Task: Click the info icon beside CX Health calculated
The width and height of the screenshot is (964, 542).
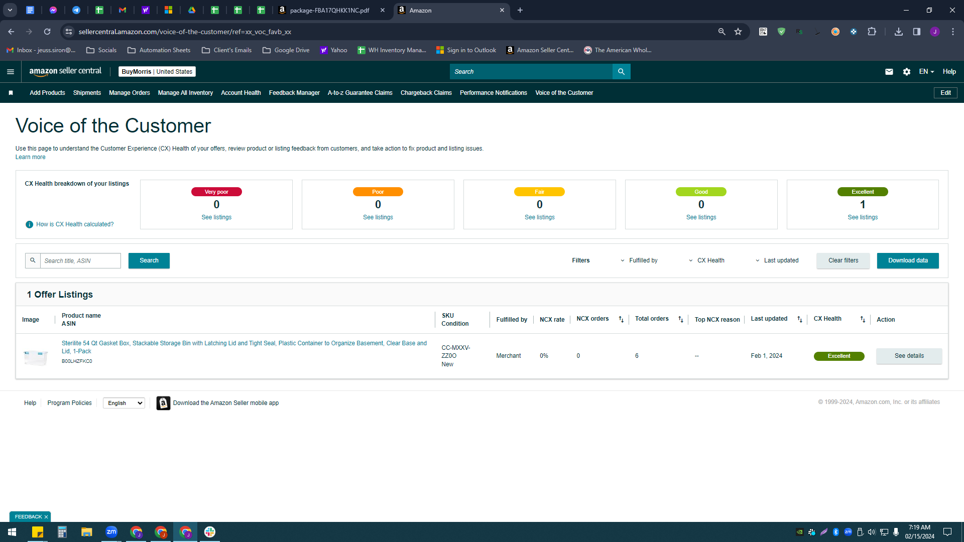Action: [x=29, y=224]
